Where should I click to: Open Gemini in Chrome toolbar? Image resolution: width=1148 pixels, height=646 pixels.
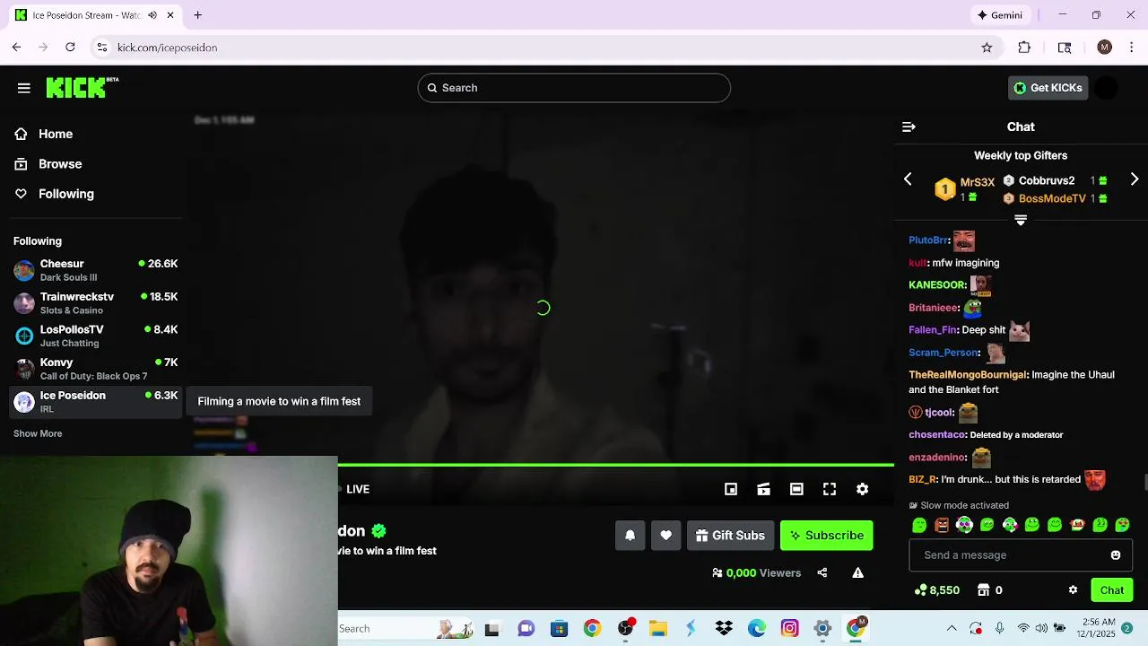click(1000, 15)
